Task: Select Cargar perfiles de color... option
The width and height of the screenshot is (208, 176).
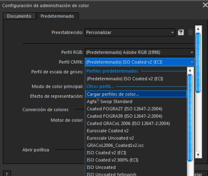Action: coord(136,94)
